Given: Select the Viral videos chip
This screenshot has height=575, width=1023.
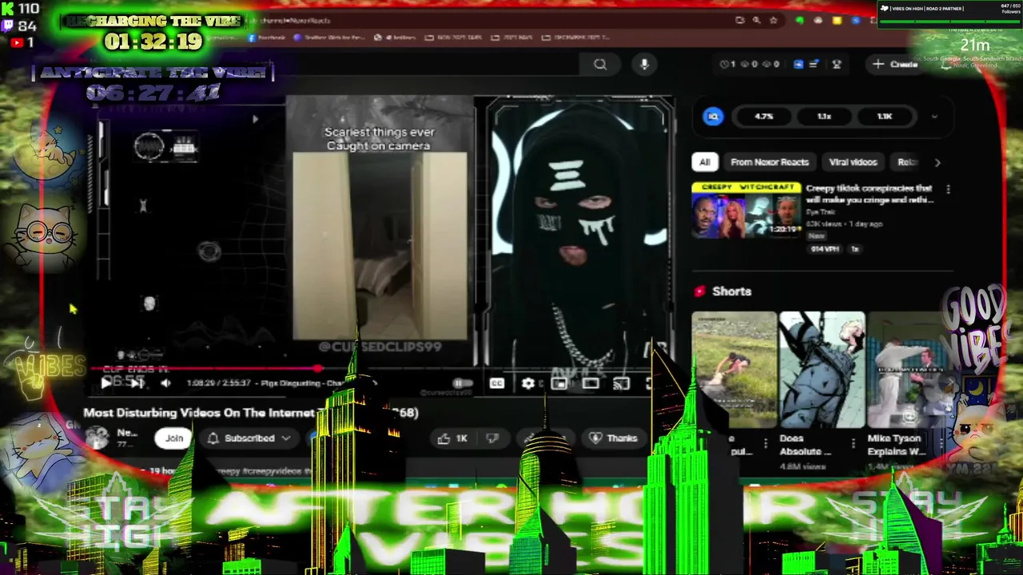Looking at the screenshot, I should tap(853, 162).
